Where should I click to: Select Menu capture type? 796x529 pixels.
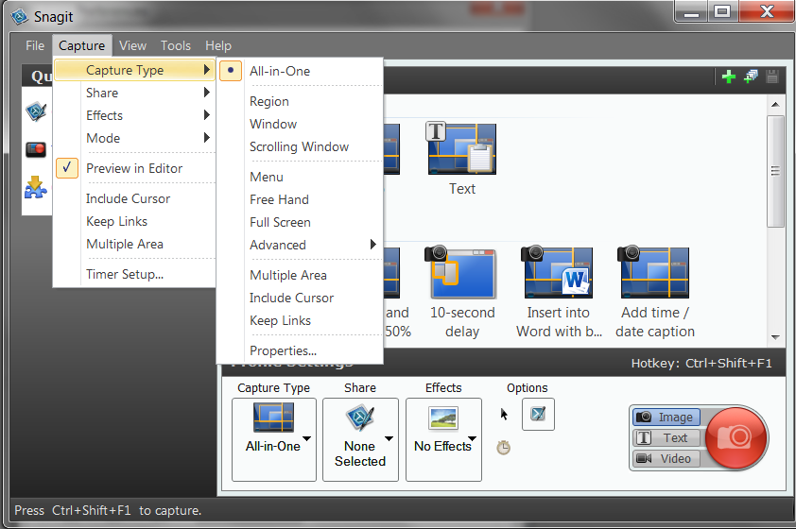pyautogui.click(x=300, y=177)
